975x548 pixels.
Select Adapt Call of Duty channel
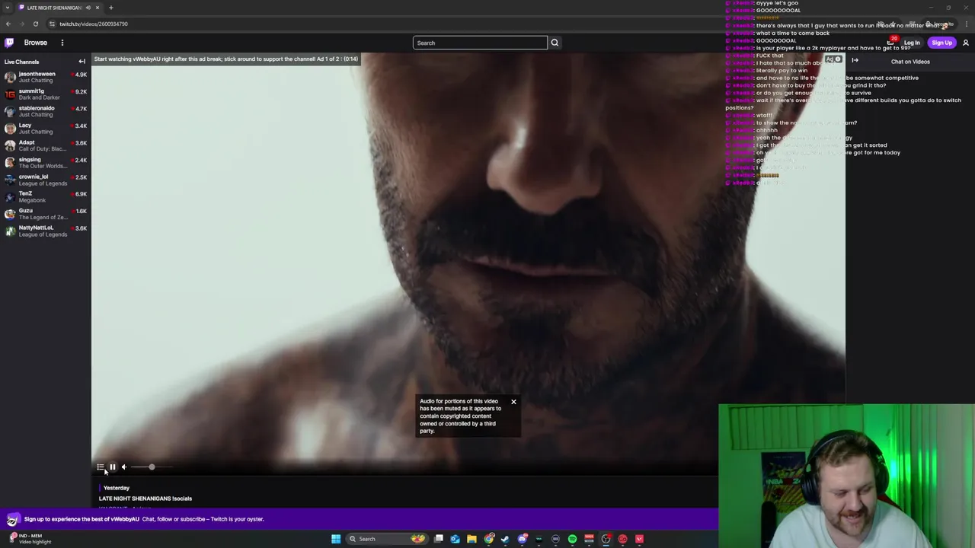(x=46, y=145)
